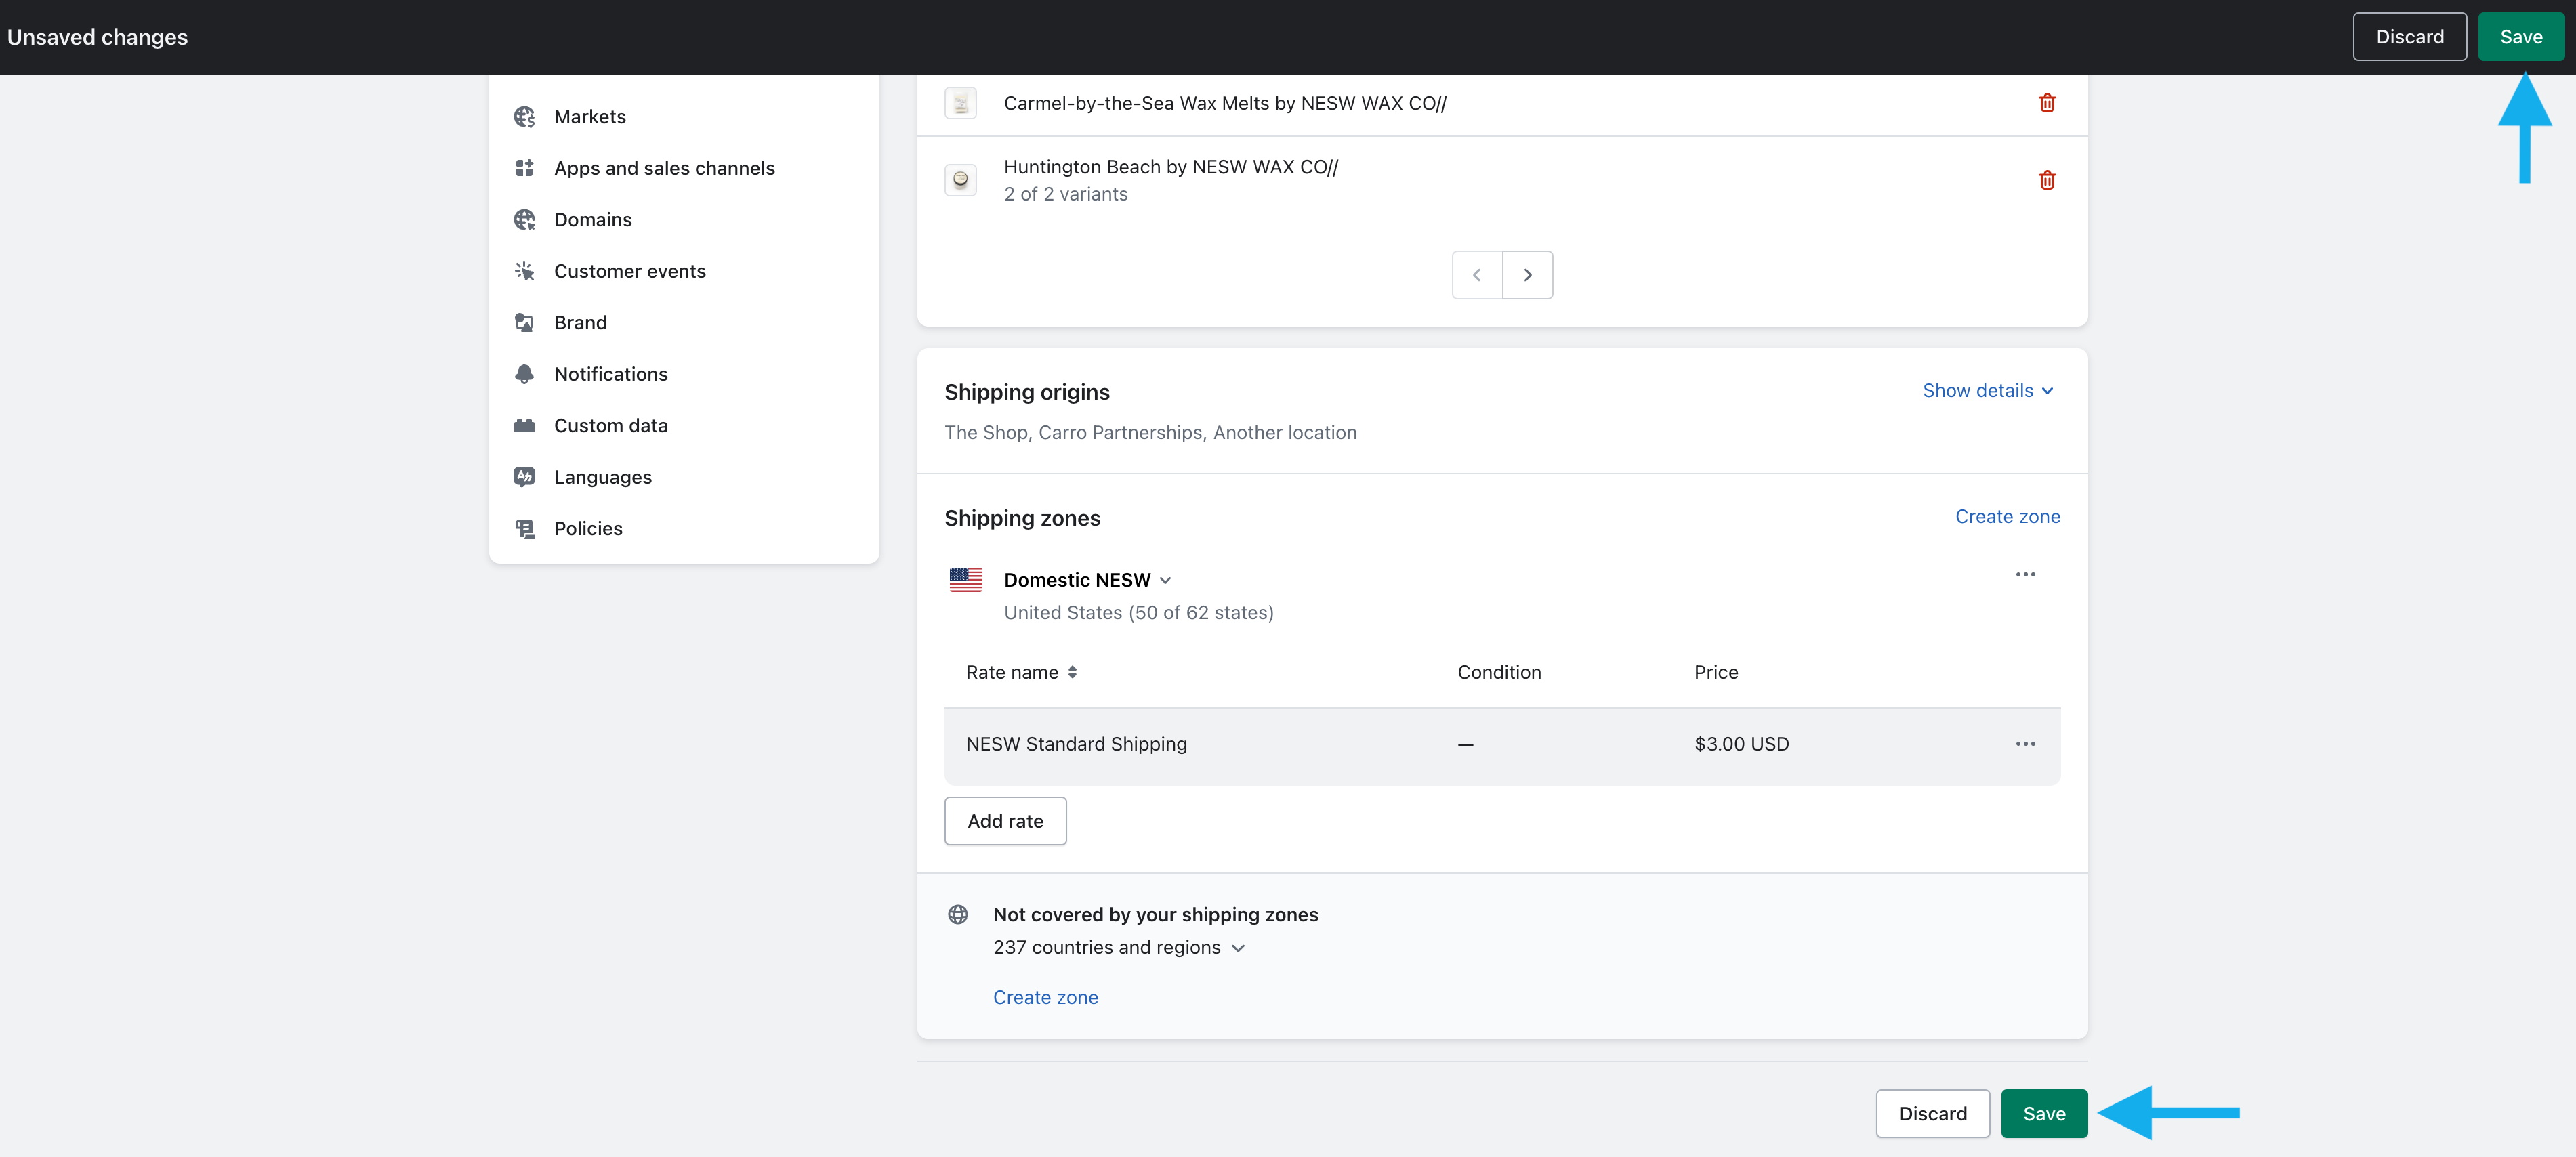Viewport: 2576px width, 1157px height.
Task: Go to next products page
Action: point(1527,275)
